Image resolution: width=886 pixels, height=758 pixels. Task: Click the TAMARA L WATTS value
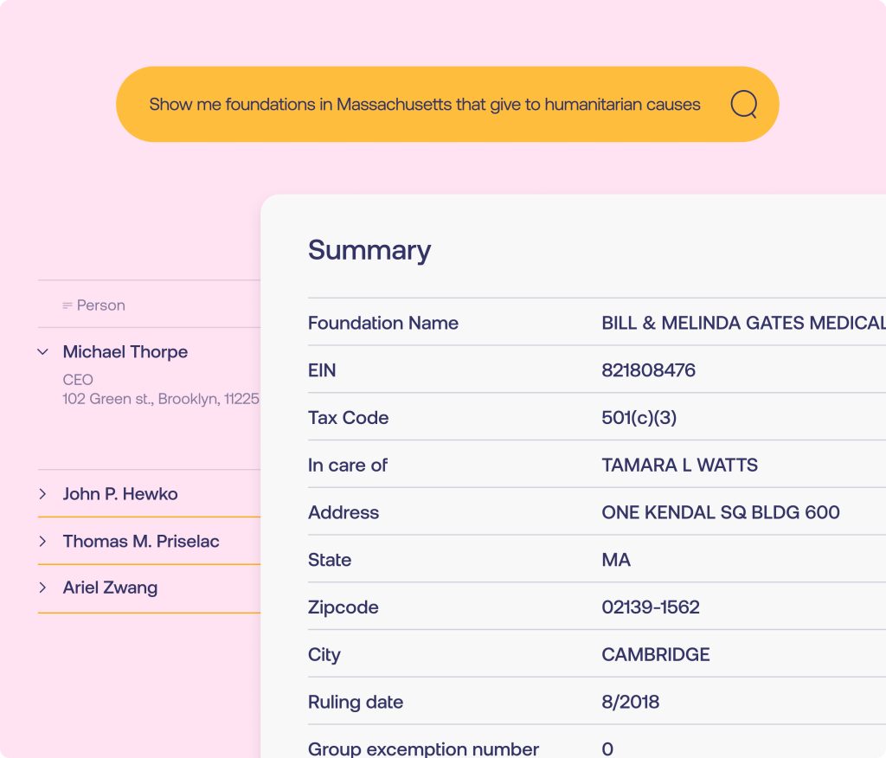coord(679,466)
